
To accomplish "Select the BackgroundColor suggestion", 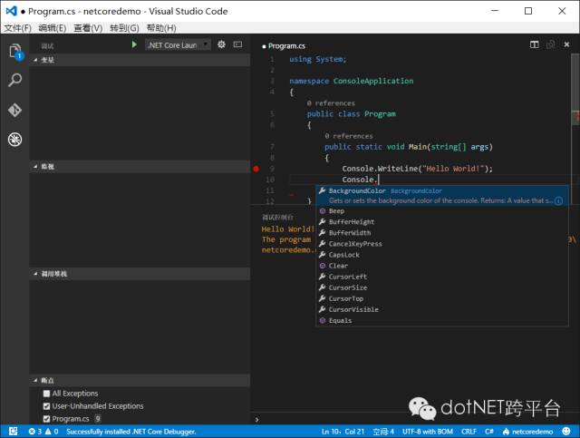I will coord(441,196).
